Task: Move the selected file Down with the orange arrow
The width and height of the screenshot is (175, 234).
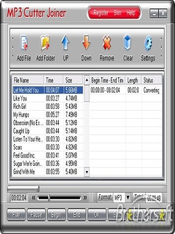Action: coord(86,42)
